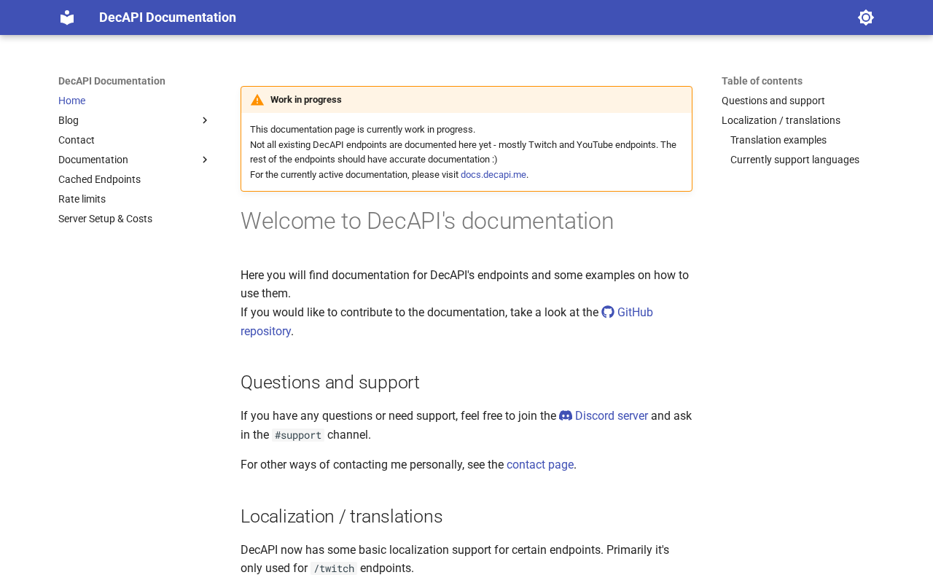Viewport: 933px width, 583px height.
Task: Jump to Currently support languages in contents
Action: click(x=795, y=160)
